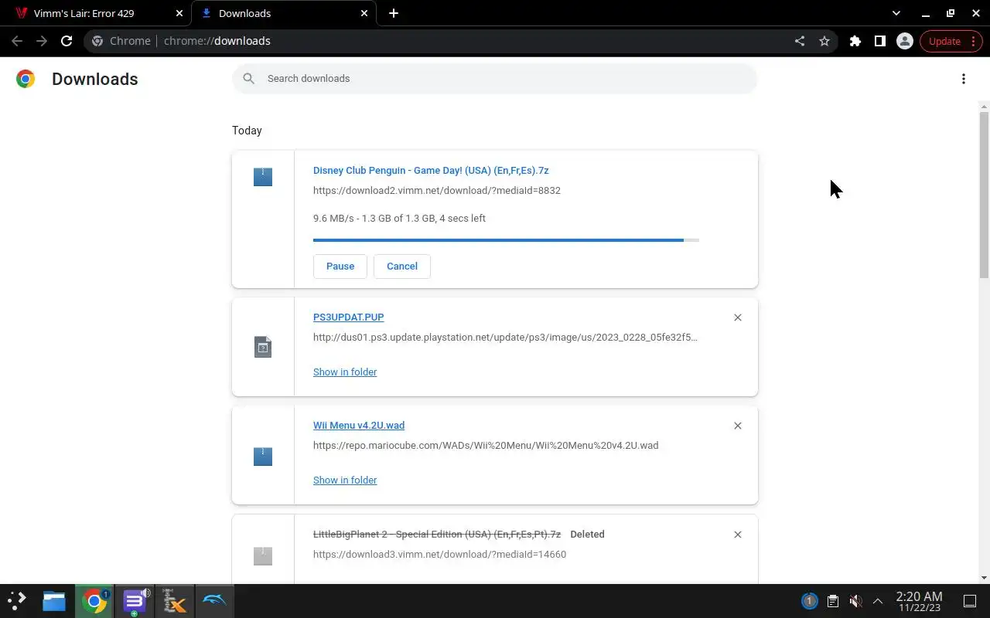Remove PS3UPDAT.PUP from the list
Image resolution: width=990 pixels, height=618 pixels.
(x=738, y=317)
